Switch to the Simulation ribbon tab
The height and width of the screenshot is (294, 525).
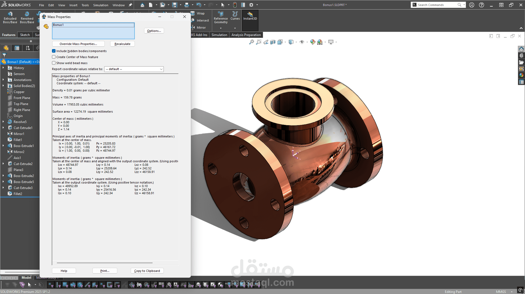pyautogui.click(x=219, y=35)
